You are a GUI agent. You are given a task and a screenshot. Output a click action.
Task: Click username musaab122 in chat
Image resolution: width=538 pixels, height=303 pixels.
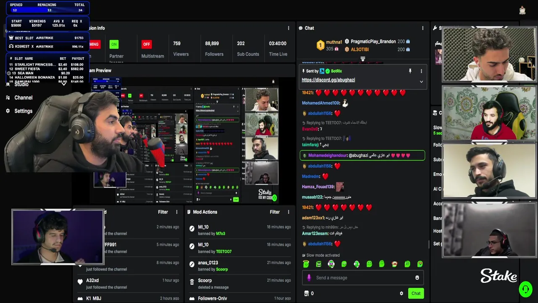[x=312, y=197]
